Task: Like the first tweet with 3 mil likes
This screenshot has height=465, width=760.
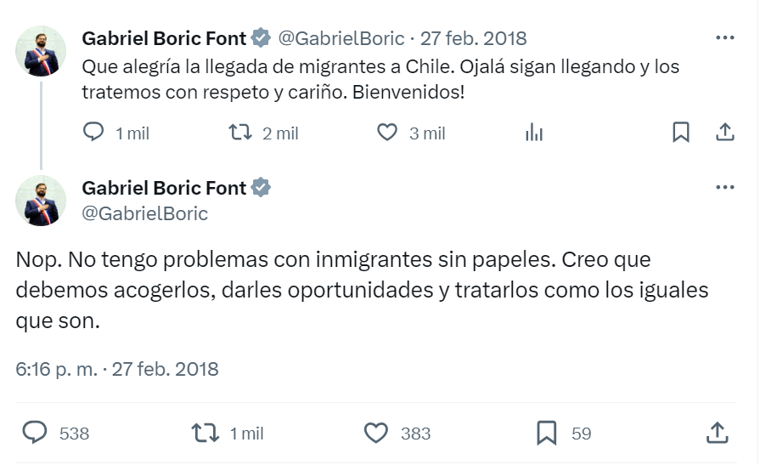Action: point(387,133)
